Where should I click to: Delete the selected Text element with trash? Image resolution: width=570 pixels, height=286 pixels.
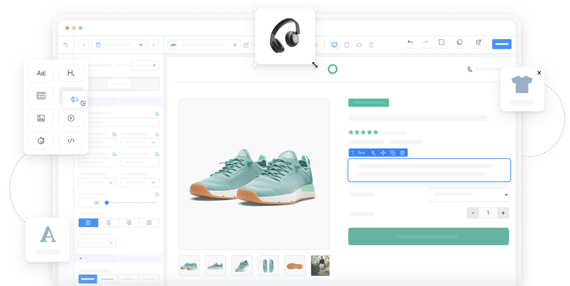pyautogui.click(x=402, y=152)
